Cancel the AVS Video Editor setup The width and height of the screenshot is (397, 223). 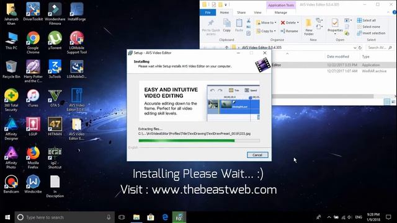(x=257, y=155)
